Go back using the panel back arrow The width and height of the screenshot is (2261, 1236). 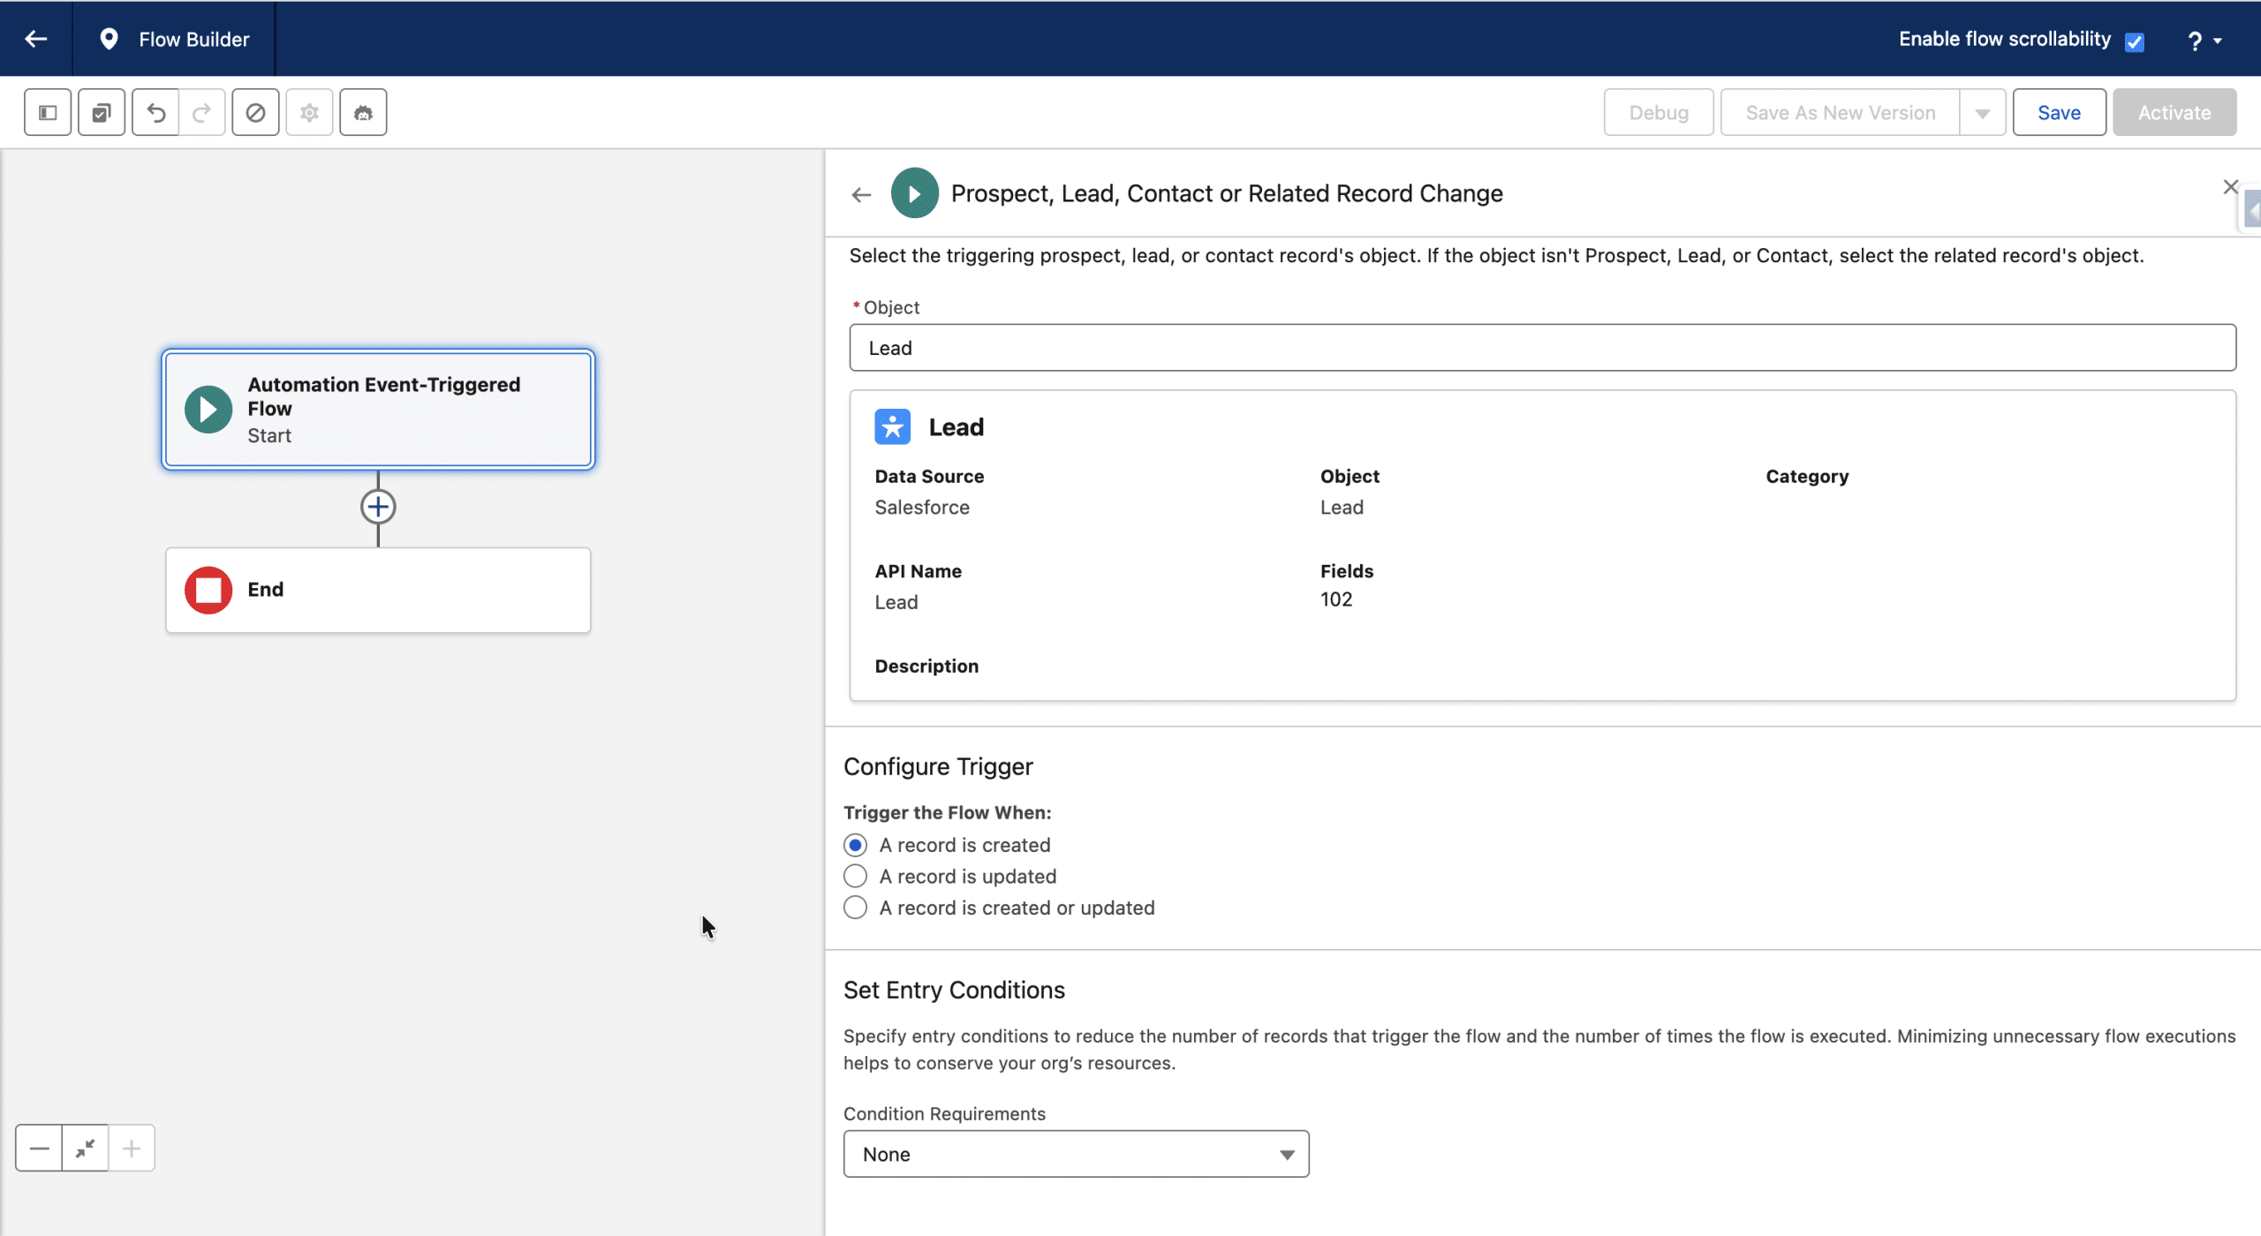click(861, 194)
